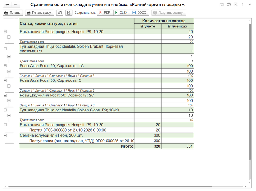Collapse nested level under Розы Джумилия

(x=9, y=101)
